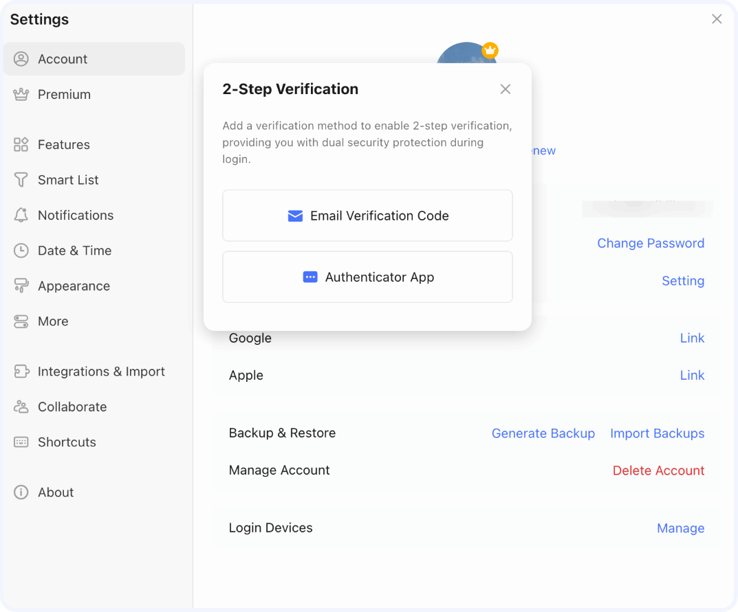Click the Authenticator App icon

[x=310, y=277]
